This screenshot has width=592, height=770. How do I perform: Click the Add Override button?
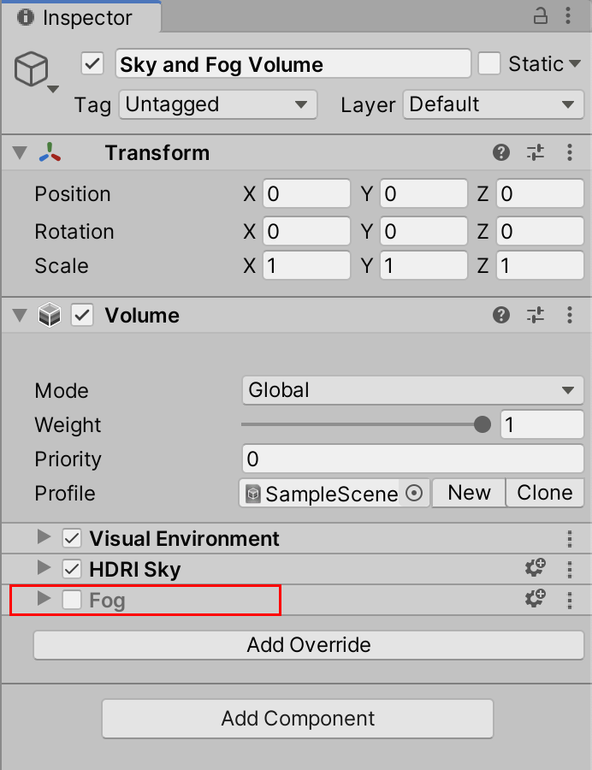pyautogui.click(x=309, y=644)
